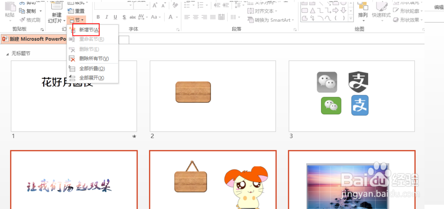Select slide 1 thumbnail 花好月圆夜

click(74, 96)
